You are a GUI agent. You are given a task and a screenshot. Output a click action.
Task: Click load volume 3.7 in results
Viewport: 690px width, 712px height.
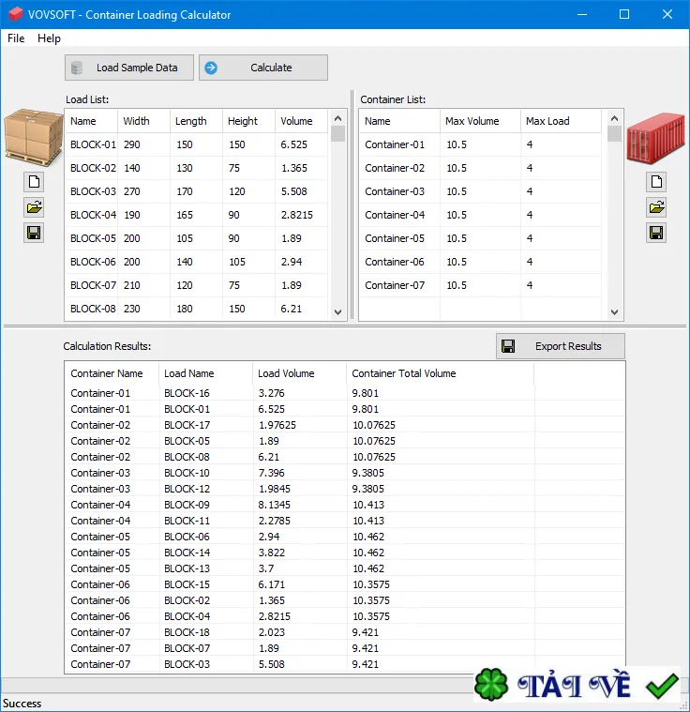click(266, 568)
